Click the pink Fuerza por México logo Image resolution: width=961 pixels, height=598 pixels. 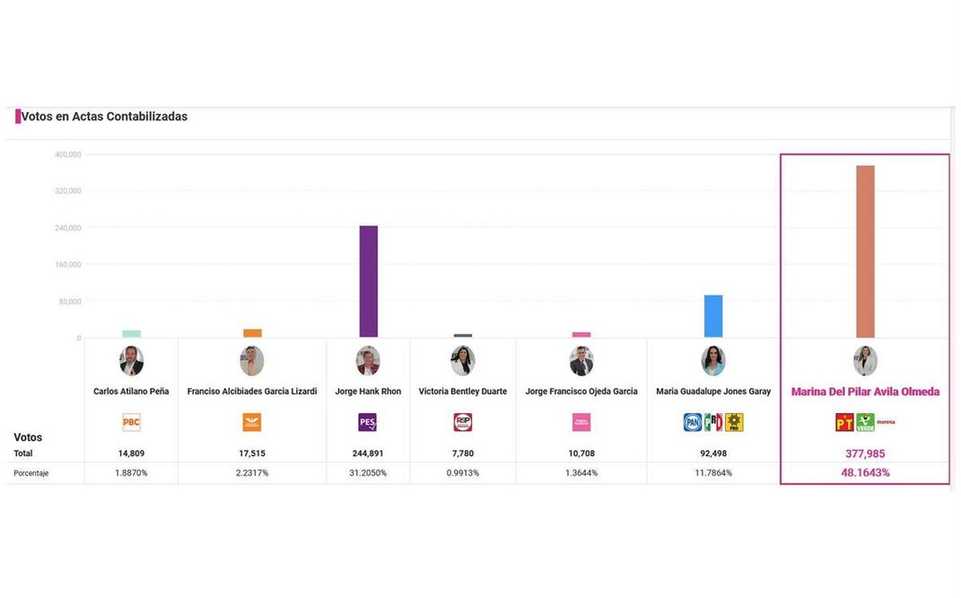click(x=581, y=422)
